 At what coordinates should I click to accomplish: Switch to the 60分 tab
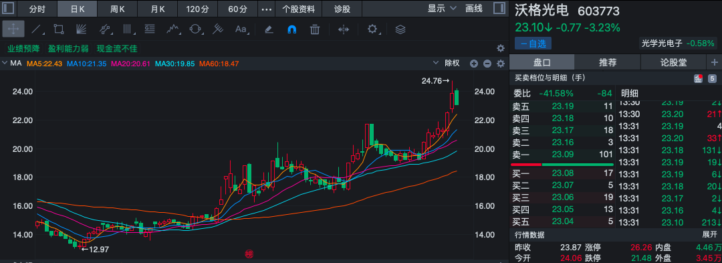[237, 9]
